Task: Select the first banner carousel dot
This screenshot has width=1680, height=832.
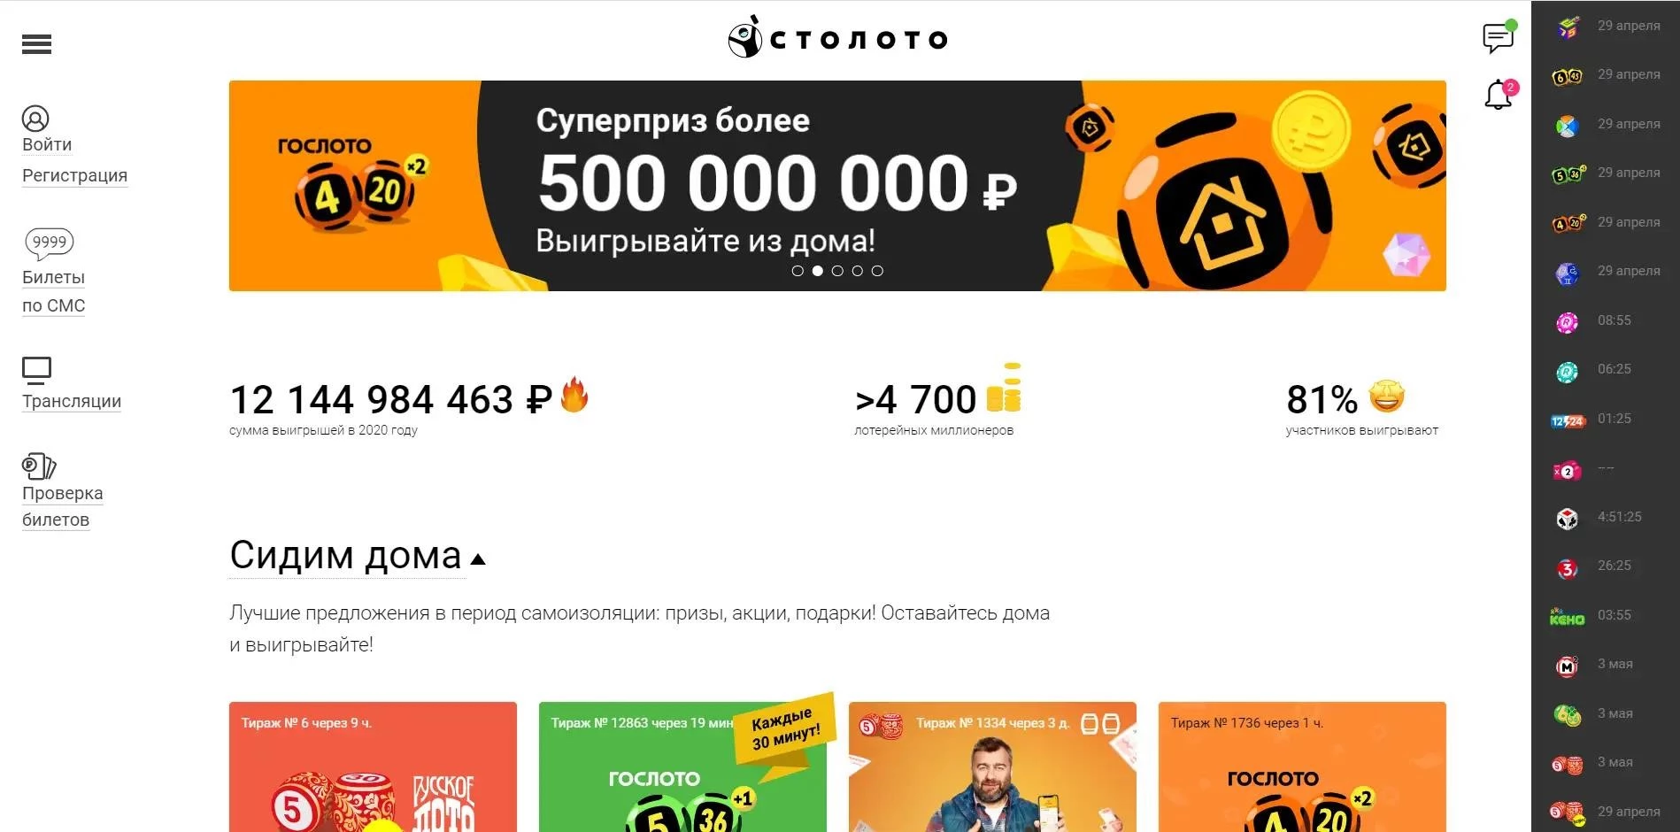Action: pyautogui.click(x=798, y=271)
